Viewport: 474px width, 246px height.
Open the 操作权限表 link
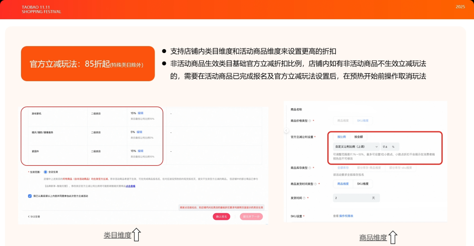tap(346, 216)
